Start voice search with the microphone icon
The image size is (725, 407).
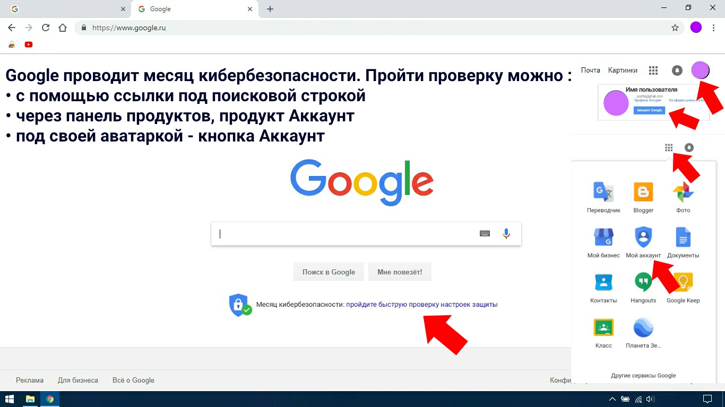[x=506, y=233]
